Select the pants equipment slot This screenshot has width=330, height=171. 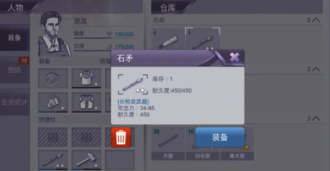click(x=86, y=102)
